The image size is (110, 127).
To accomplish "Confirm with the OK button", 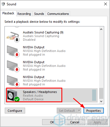I will tap(52, 122).
